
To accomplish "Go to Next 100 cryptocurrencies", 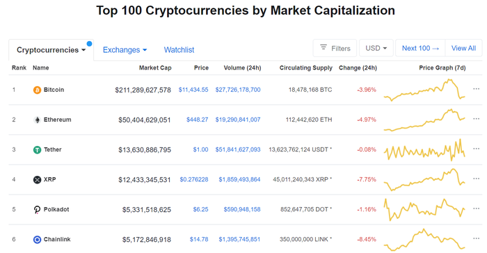I will click(x=420, y=48).
